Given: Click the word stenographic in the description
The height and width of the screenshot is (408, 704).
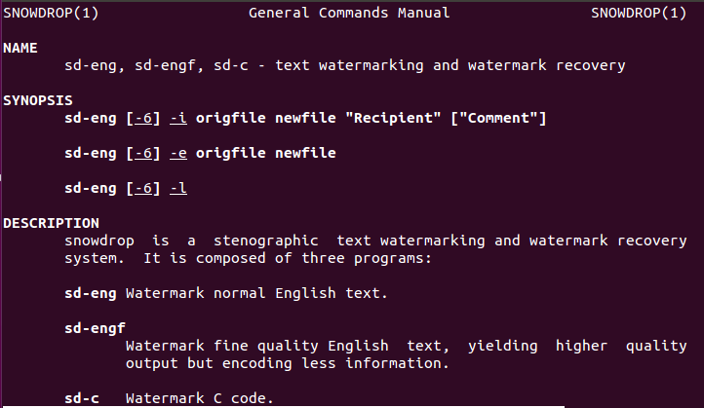Looking at the screenshot, I should [x=266, y=241].
